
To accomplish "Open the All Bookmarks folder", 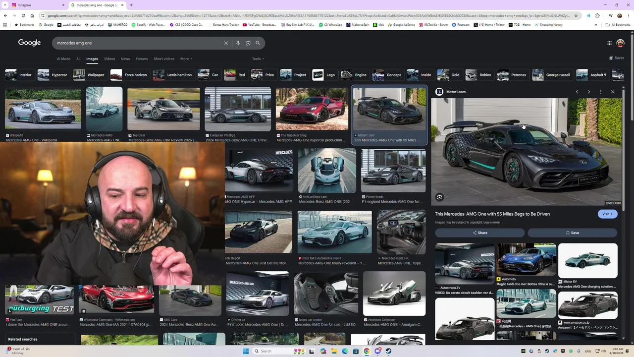I will (618, 25).
